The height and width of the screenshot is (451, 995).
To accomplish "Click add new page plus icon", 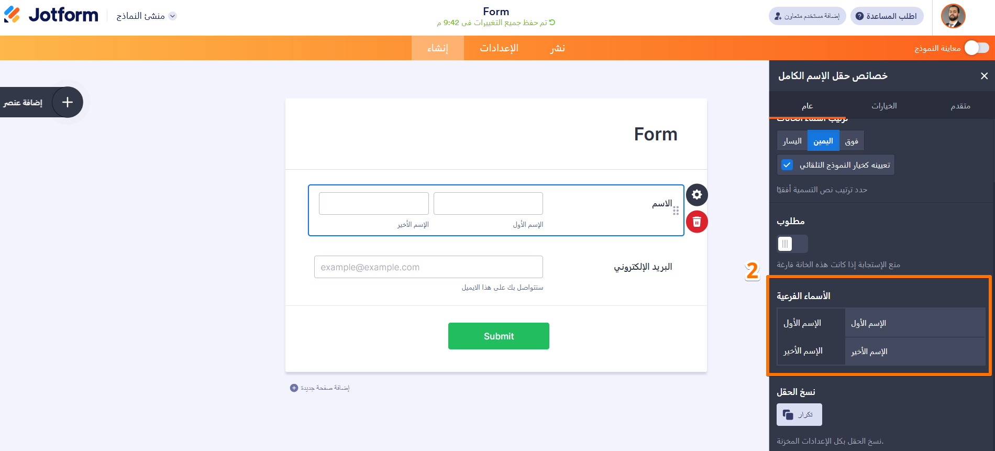I will pyautogui.click(x=294, y=388).
